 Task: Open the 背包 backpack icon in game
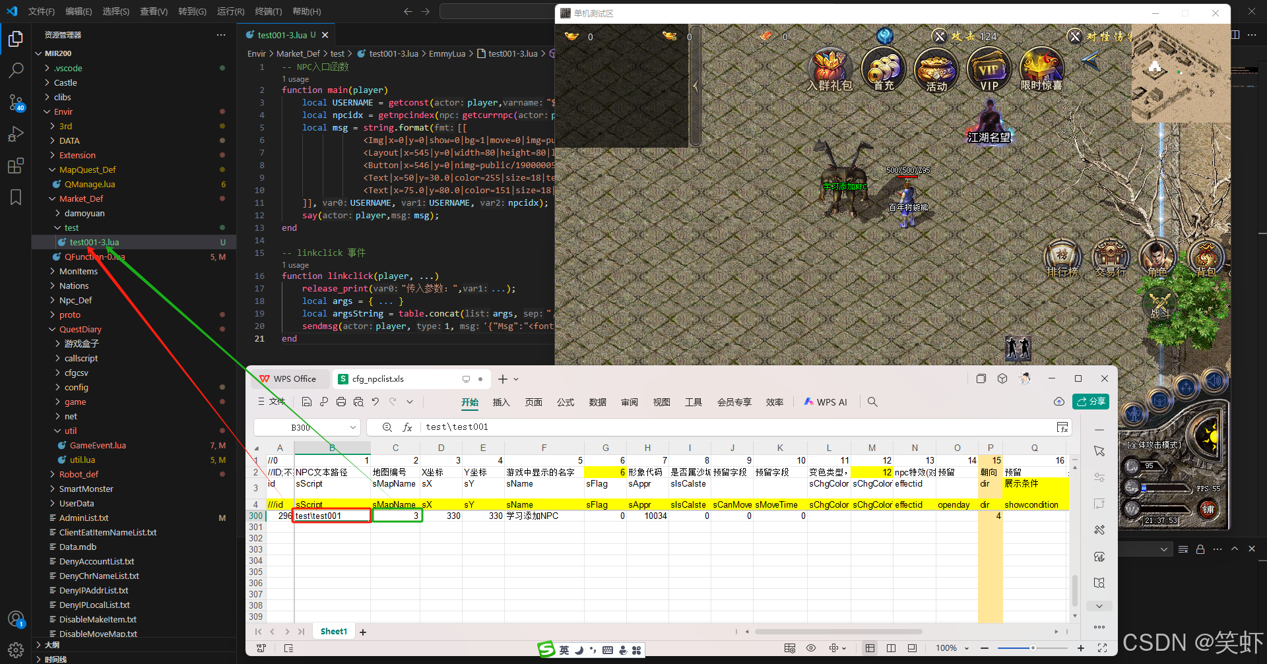pyautogui.click(x=1206, y=258)
